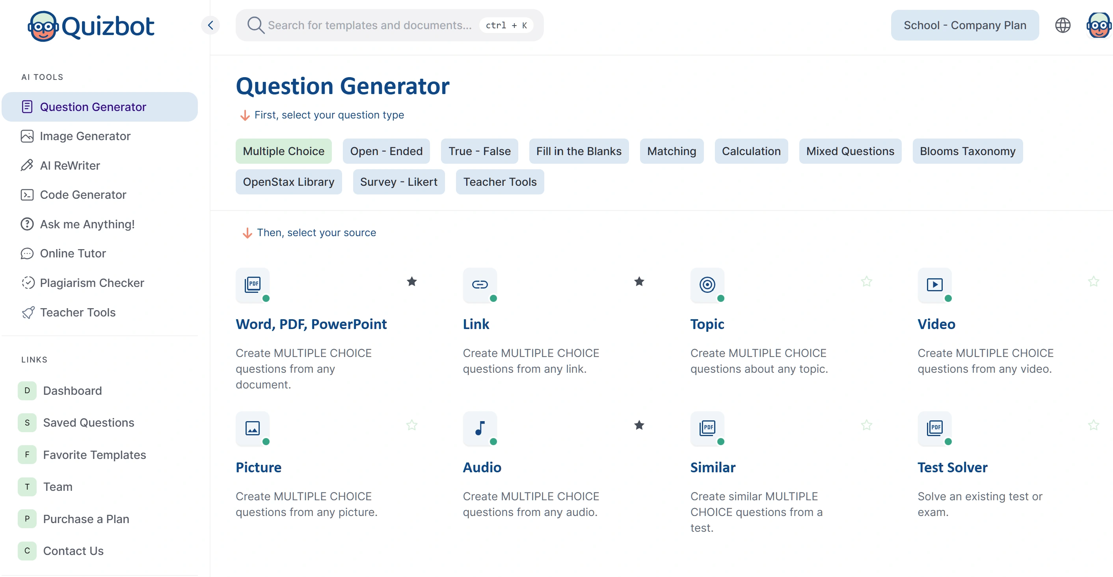Viewport: 1113px width, 577px height.
Task: Open the Purchase a Plan link
Action: tap(86, 519)
